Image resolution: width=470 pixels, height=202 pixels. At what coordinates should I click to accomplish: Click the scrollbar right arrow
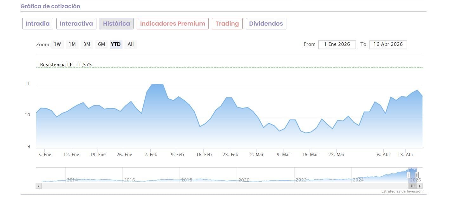[420, 186]
